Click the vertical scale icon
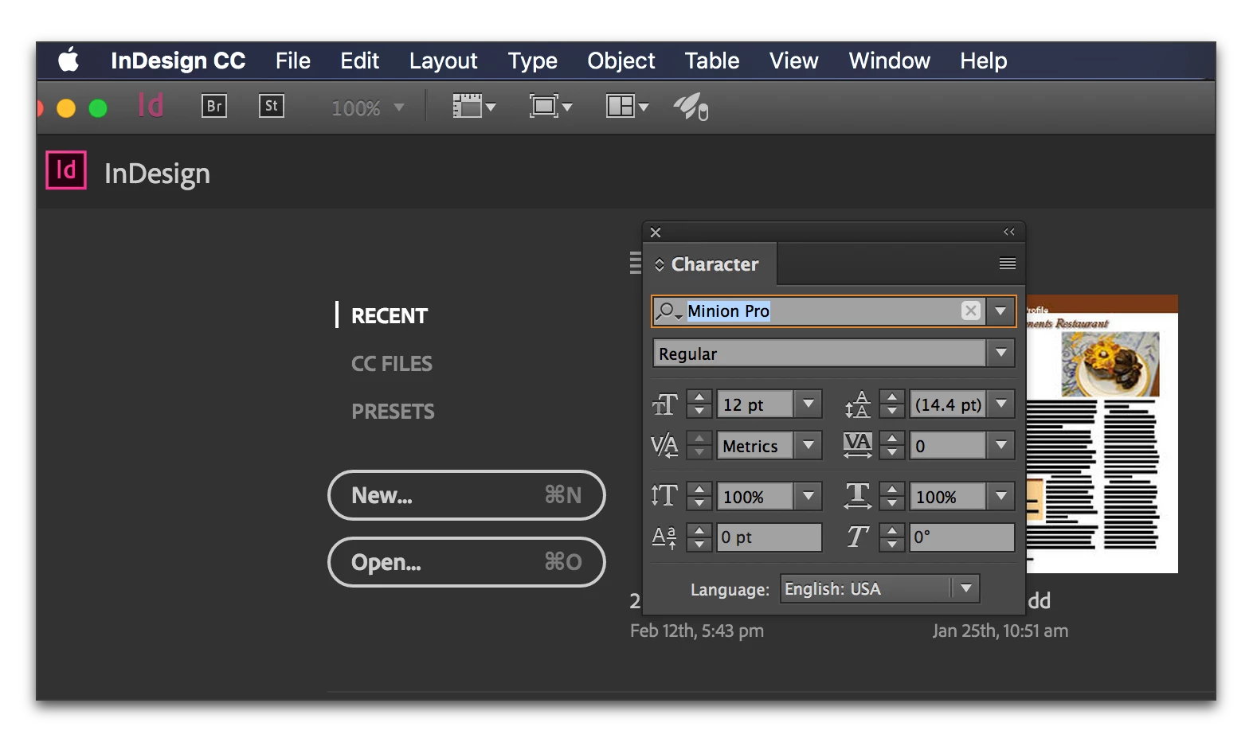This screenshot has width=1253, height=742. (x=664, y=496)
